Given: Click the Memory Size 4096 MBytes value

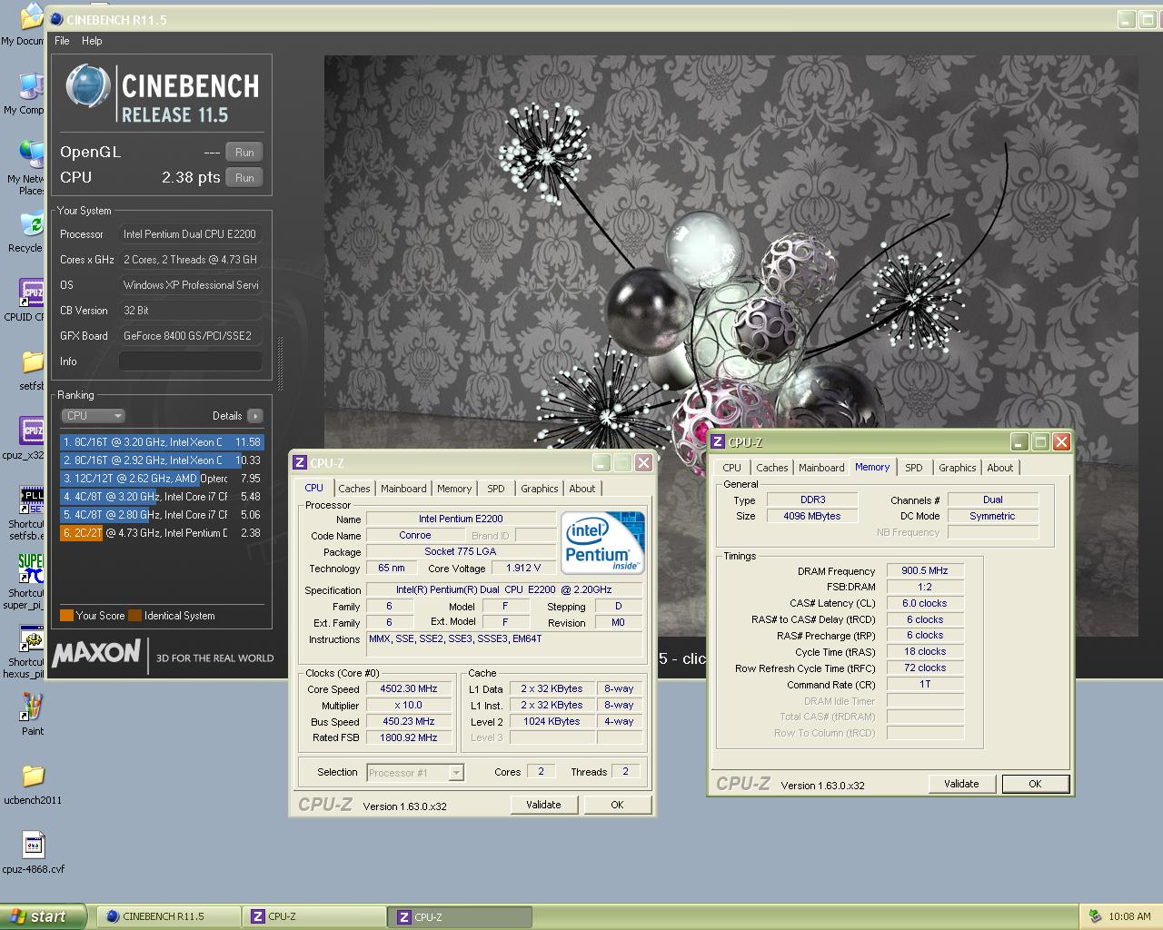Looking at the screenshot, I should (812, 516).
